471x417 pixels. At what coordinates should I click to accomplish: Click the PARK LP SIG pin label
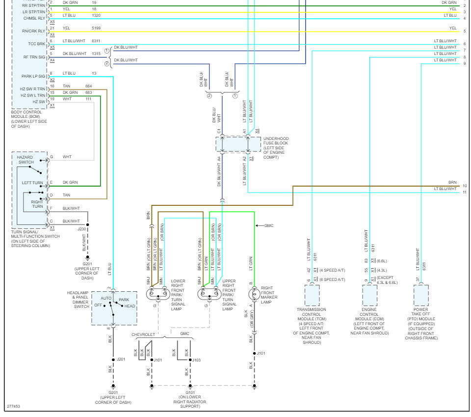point(33,76)
